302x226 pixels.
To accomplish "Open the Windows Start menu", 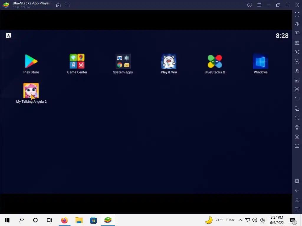I will coord(7,220).
